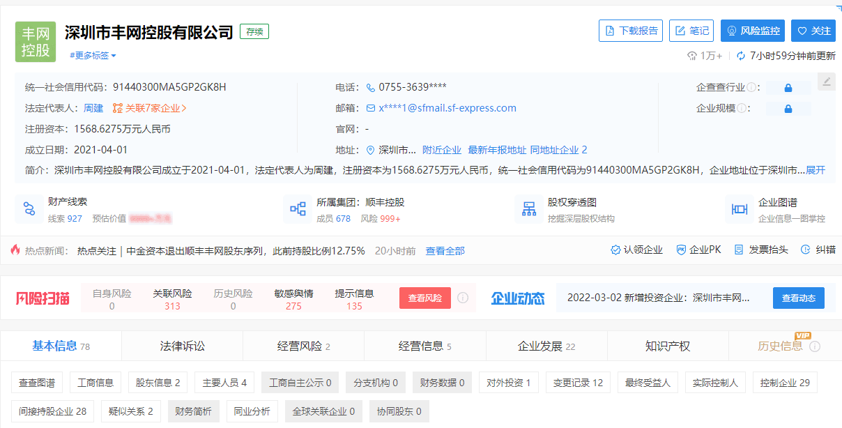Click the help icon beside 历史信息 tab
The width and height of the screenshot is (842, 428).
815,346
